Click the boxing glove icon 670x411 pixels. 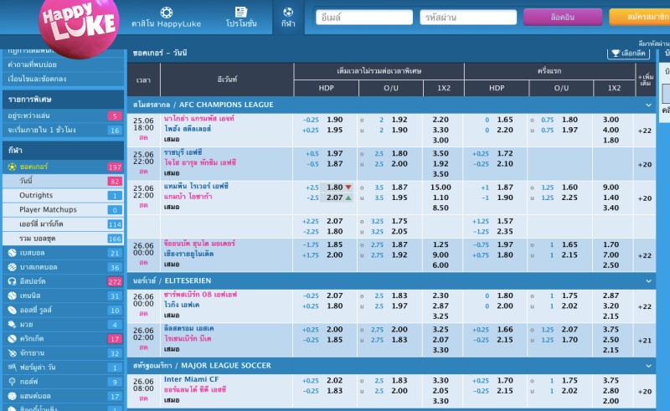pos(12,324)
